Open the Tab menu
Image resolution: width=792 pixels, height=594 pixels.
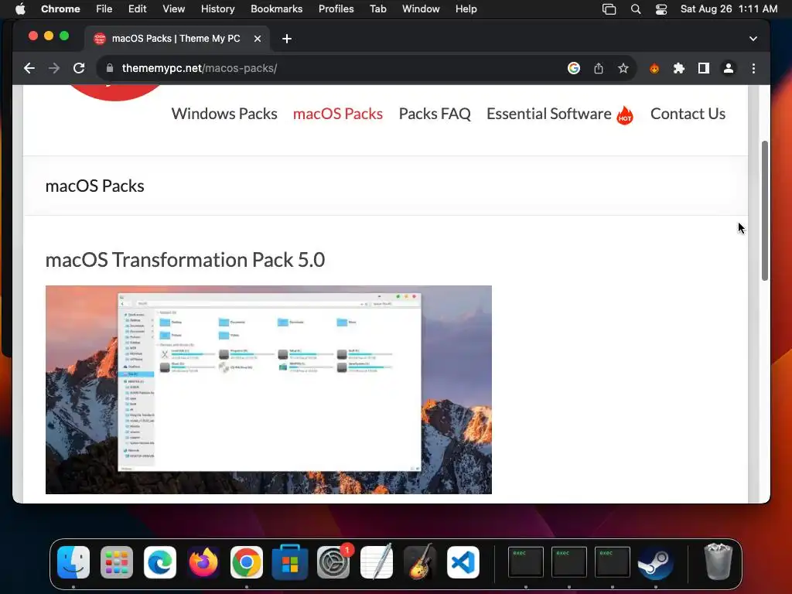[x=377, y=9]
